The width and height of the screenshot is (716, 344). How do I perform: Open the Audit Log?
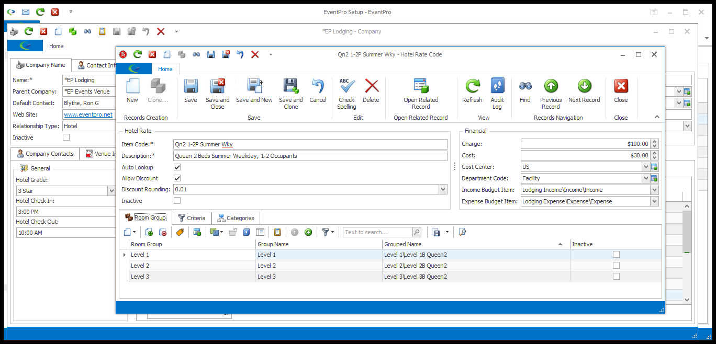pyautogui.click(x=497, y=94)
